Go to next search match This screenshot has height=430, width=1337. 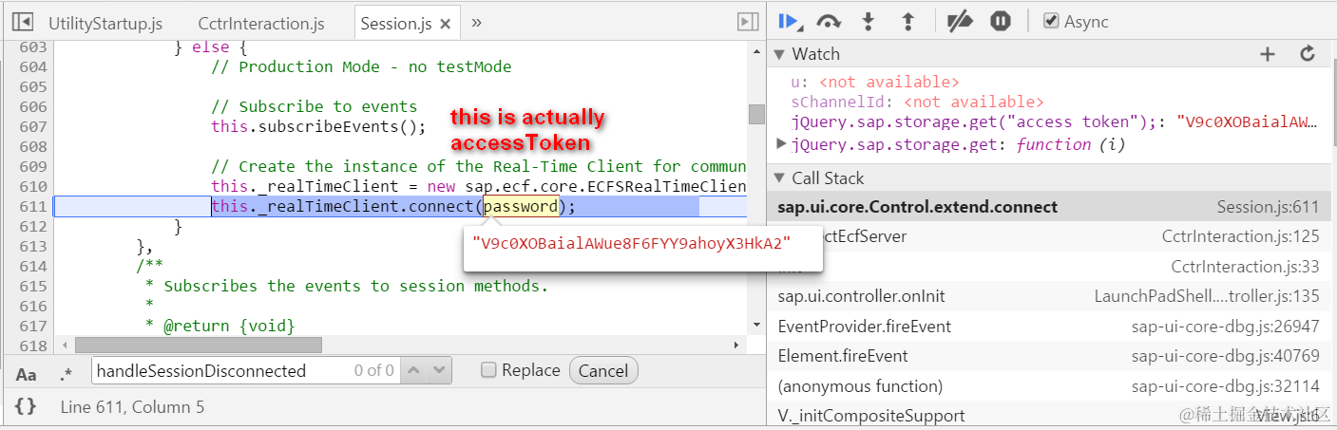[x=437, y=370]
